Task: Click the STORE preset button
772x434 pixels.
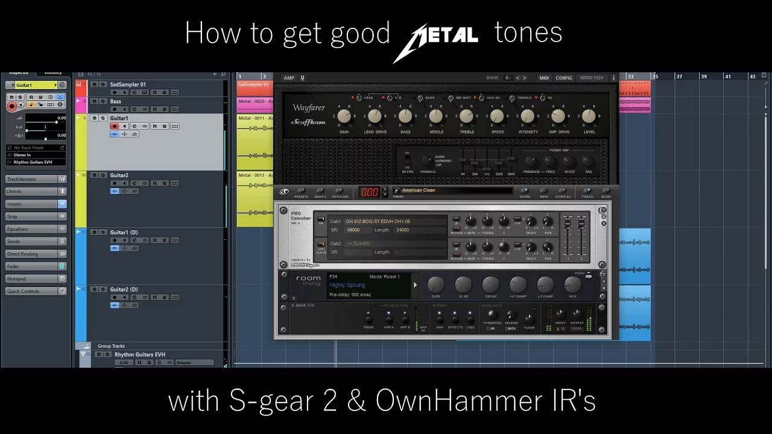Action: (x=525, y=191)
